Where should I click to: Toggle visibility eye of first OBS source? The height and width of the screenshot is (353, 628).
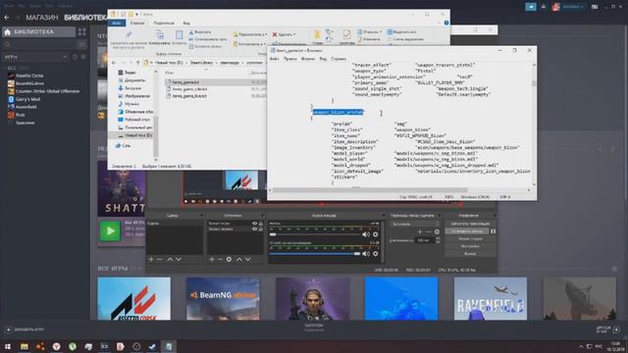pos(254,224)
